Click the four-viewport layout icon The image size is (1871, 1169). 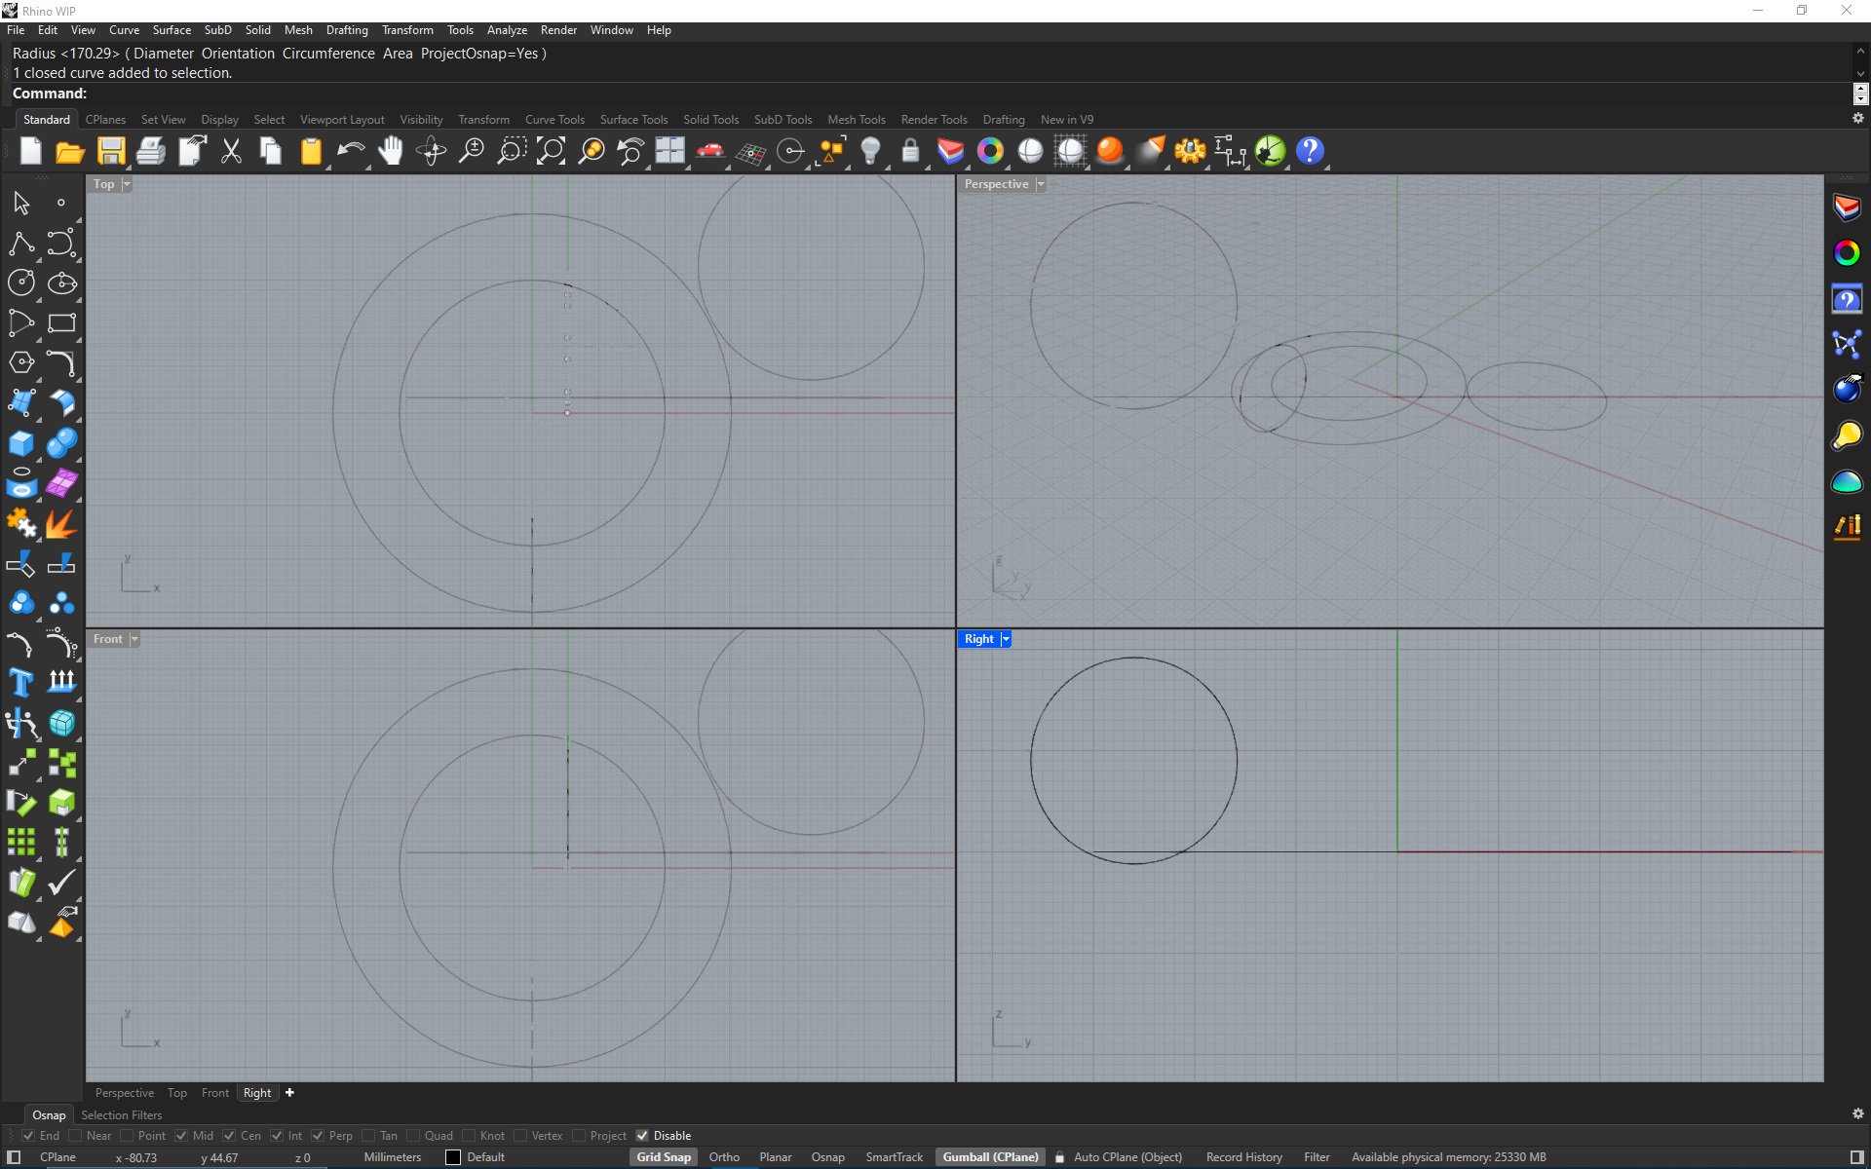(670, 151)
